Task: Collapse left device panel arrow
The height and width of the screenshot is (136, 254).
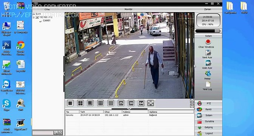Action: pyautogui.click(x=64, y=74)
